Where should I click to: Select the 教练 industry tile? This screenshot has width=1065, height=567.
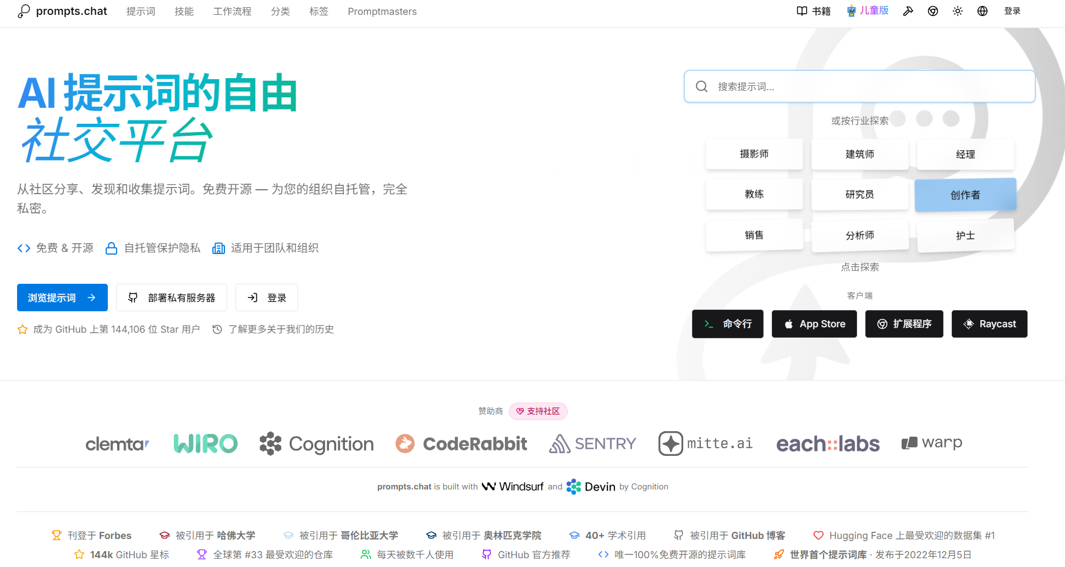click(754, 194)
